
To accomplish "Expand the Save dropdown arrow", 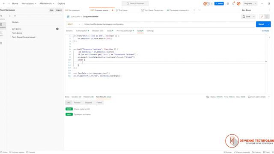I will (x=254, y=17).
